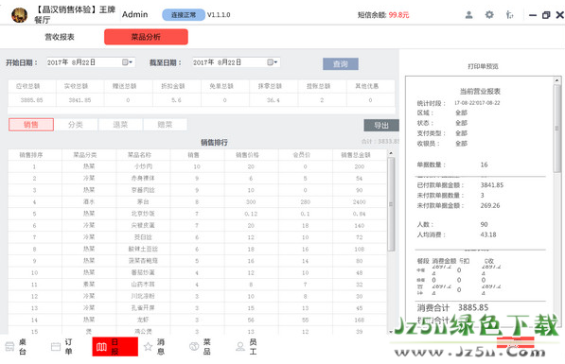Click the 消息 star icon
This screenshot has height=364, width=565.
coord(148,346)
